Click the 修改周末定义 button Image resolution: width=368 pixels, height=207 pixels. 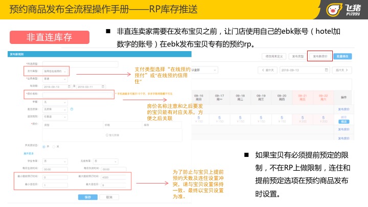tap(274, 56)
